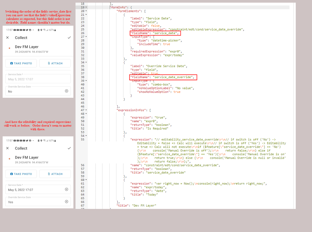Clear the editable Service Date May 5, 2022 value
Screen dimensions: 312x232
[x=67, y=189]
